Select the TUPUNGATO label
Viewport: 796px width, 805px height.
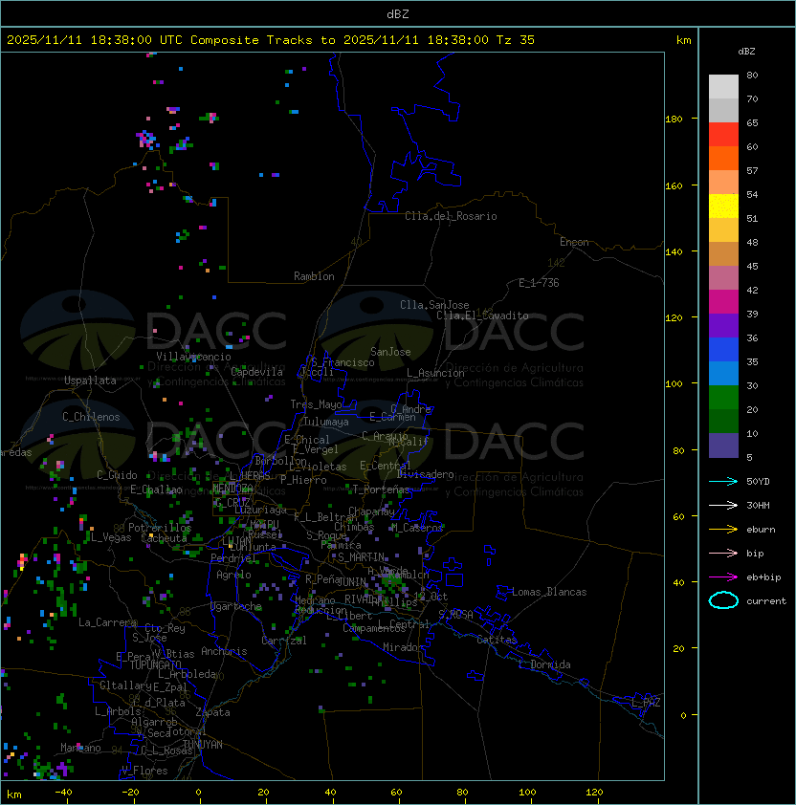[155, 664]
